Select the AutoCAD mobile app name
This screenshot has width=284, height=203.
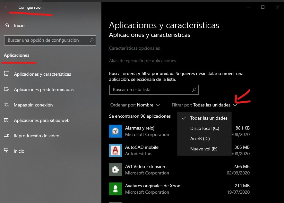pos(142,147)
